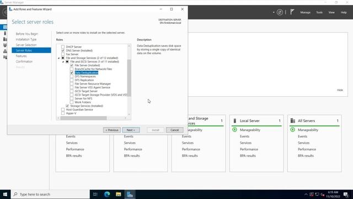Enable the DFS Replication checkbox
353x199 pixels.
[x=72, y=80]
